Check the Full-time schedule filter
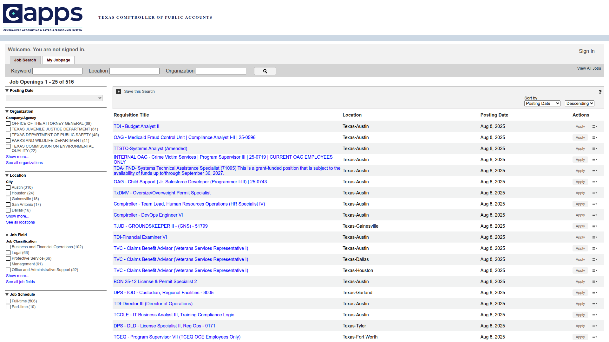This screenshot has width=609, height=342. (x=8, y=301)
